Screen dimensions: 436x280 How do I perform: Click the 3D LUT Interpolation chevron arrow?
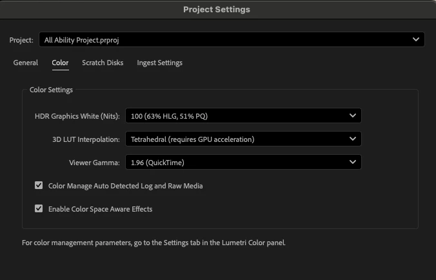click(x=352, y=139)
